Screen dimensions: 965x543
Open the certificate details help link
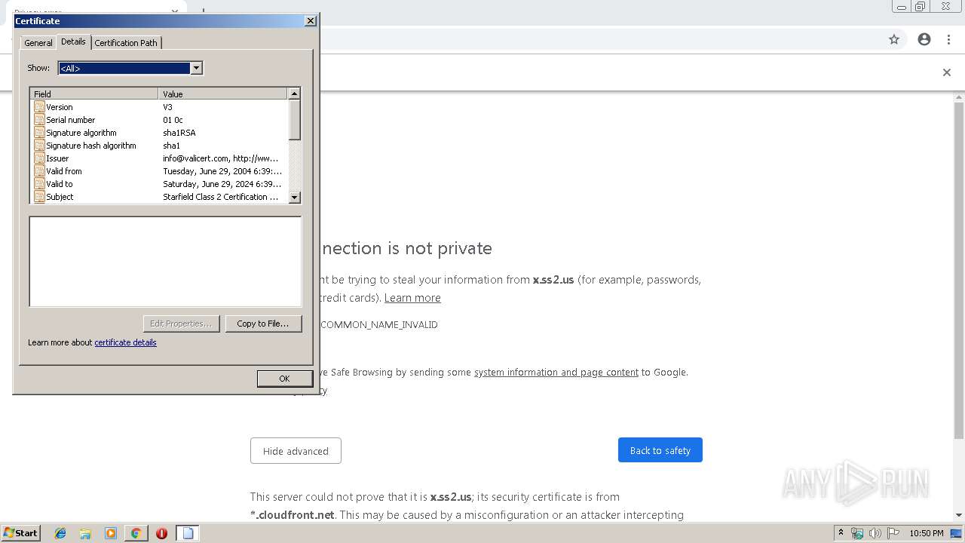(125, 342)
